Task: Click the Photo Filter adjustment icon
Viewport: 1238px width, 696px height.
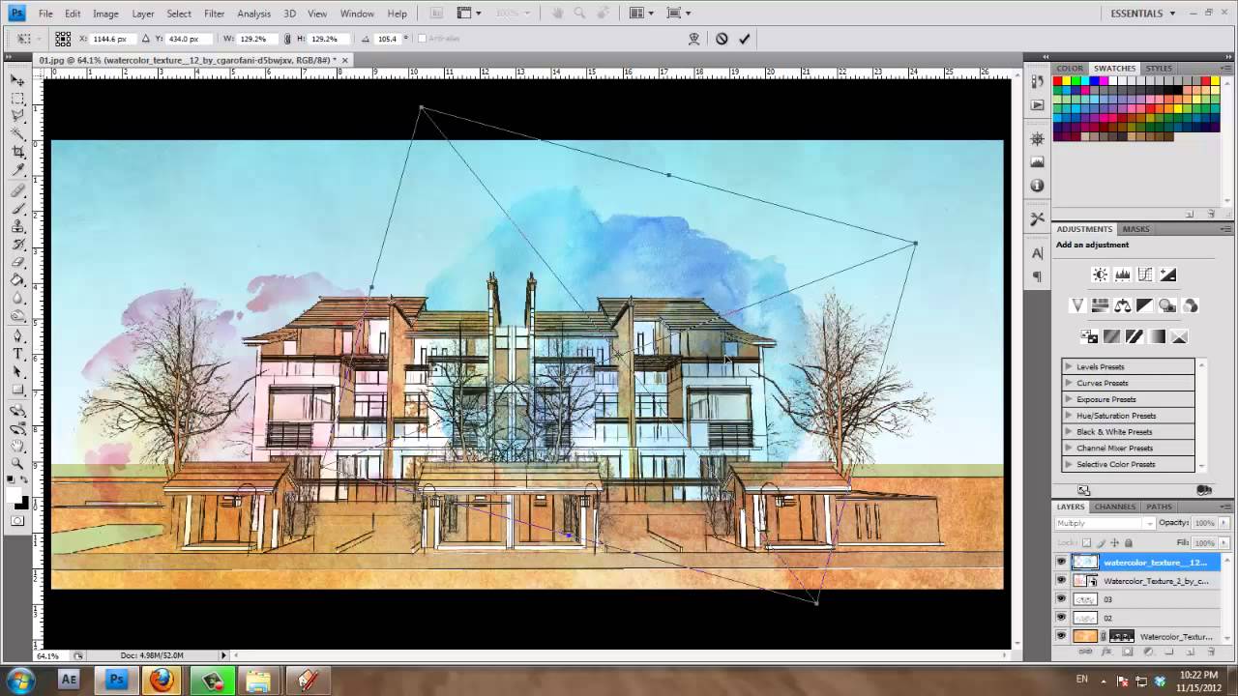Action: [1167, 305]
